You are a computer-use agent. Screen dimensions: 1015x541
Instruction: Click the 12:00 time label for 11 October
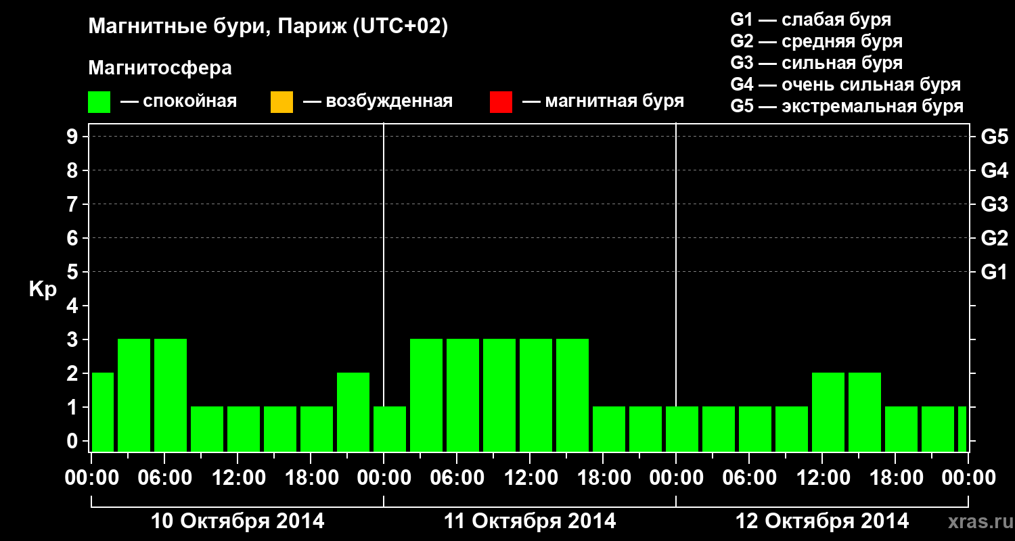[x=530, y=477]
